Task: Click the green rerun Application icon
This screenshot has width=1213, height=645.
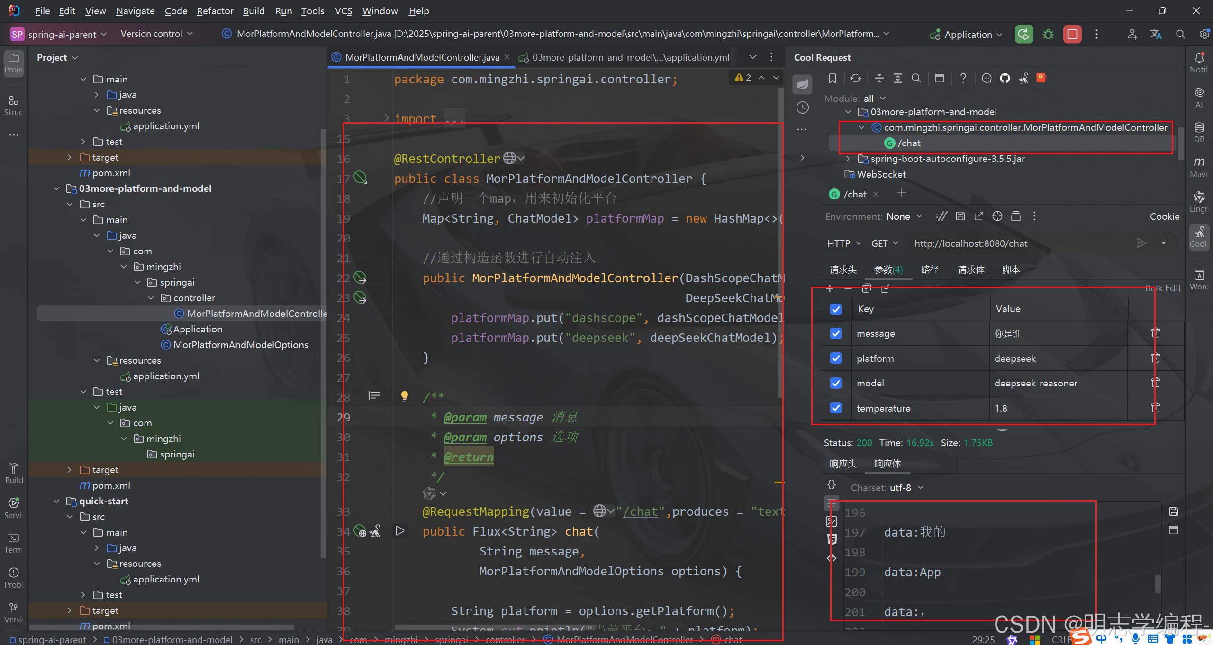Action: pyautogui.click(x=1023, y=34)
